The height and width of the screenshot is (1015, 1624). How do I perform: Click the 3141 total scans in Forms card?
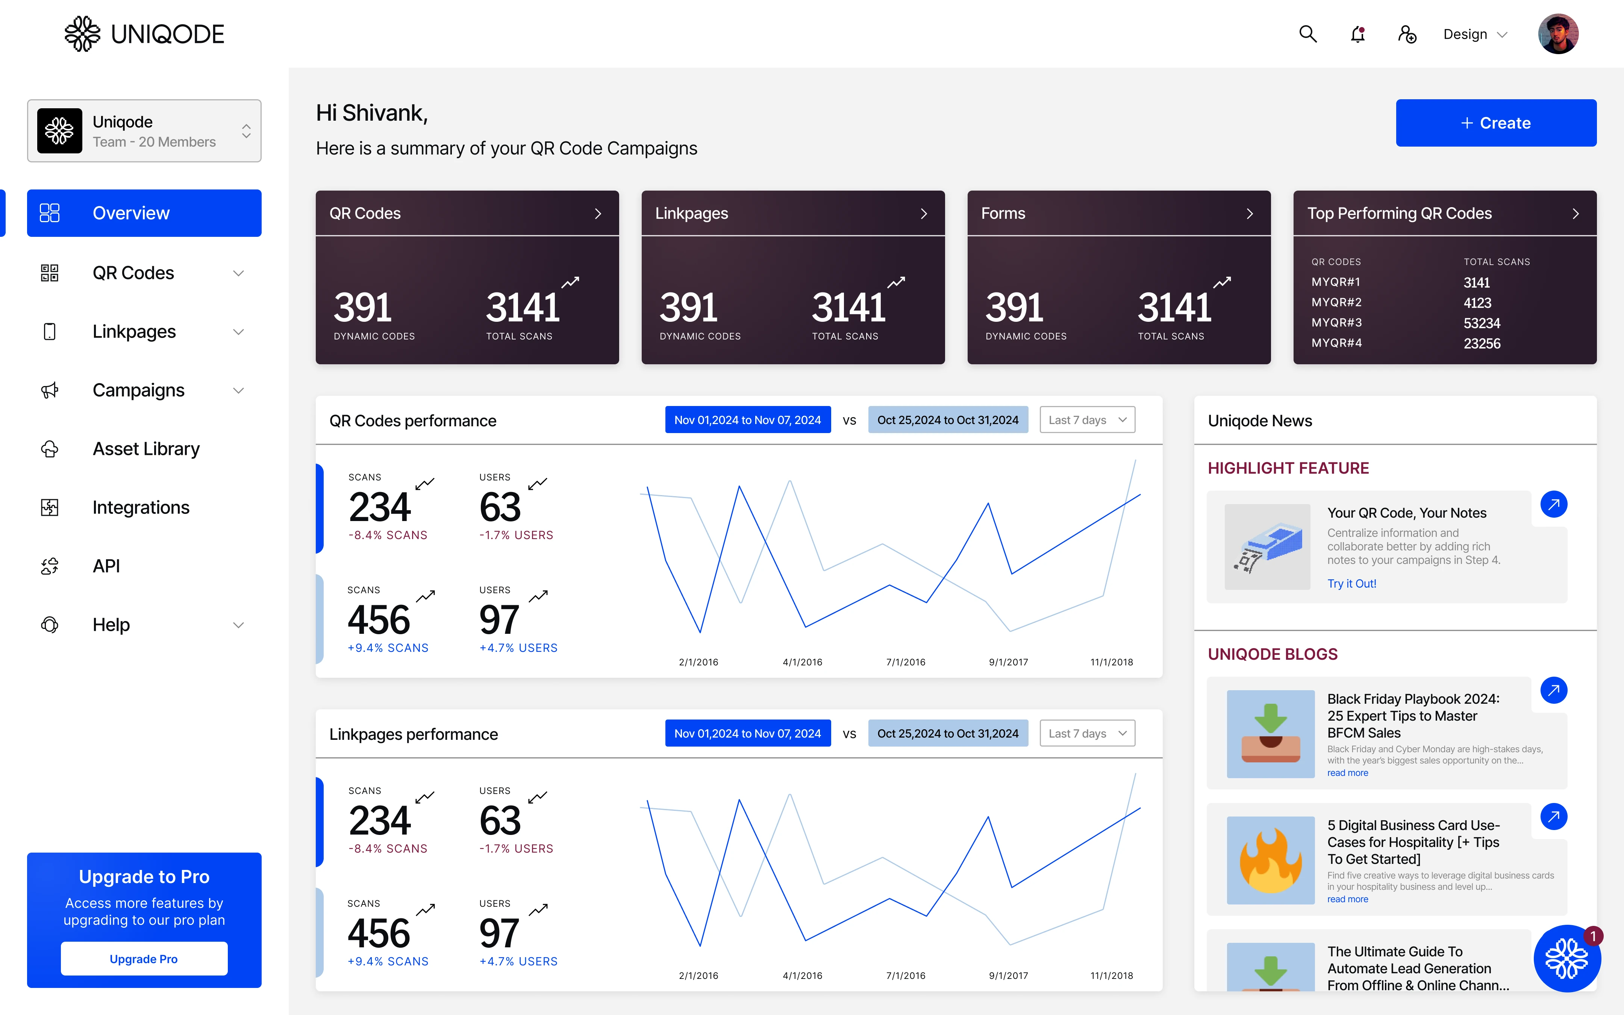pos(1174,308)
